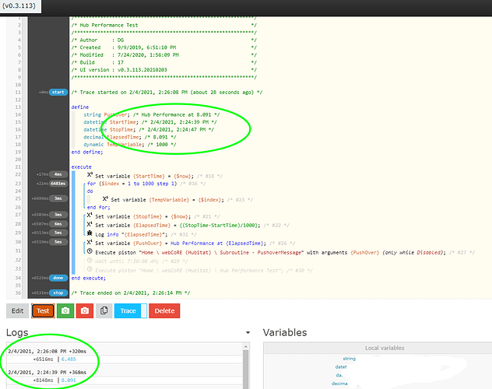The width and height of the screenshot is (492, 389).
Task: Click the log value 6.485
Action: tap(69, 359)
